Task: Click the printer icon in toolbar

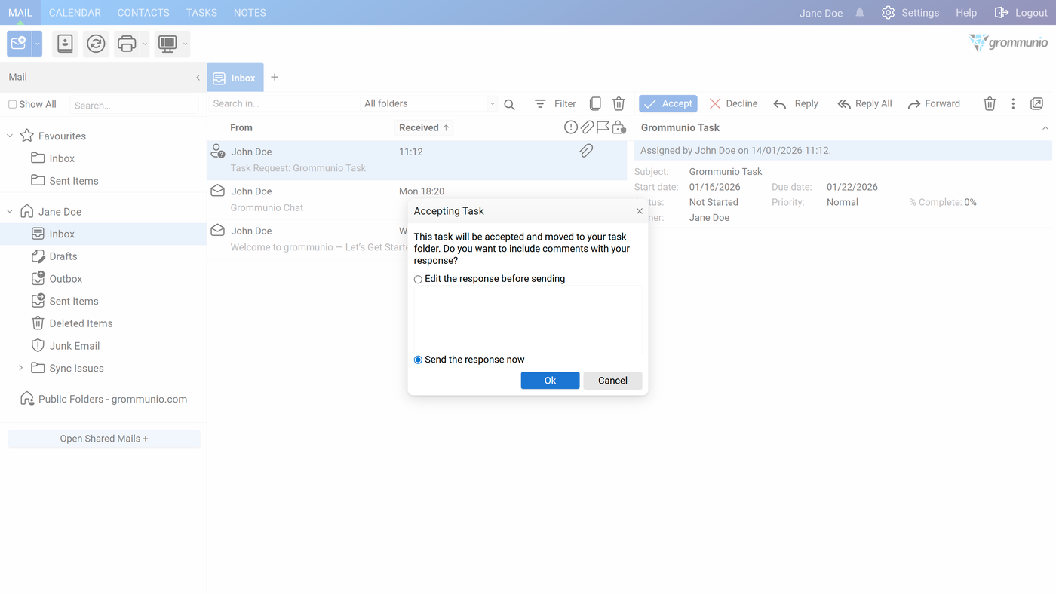Action: coord(127,44)
